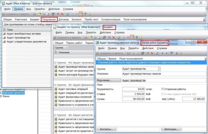Click the tab scroll arrow at the end of the Линия работ tabs
Screen dimensions: 208x134
(205, 59)
